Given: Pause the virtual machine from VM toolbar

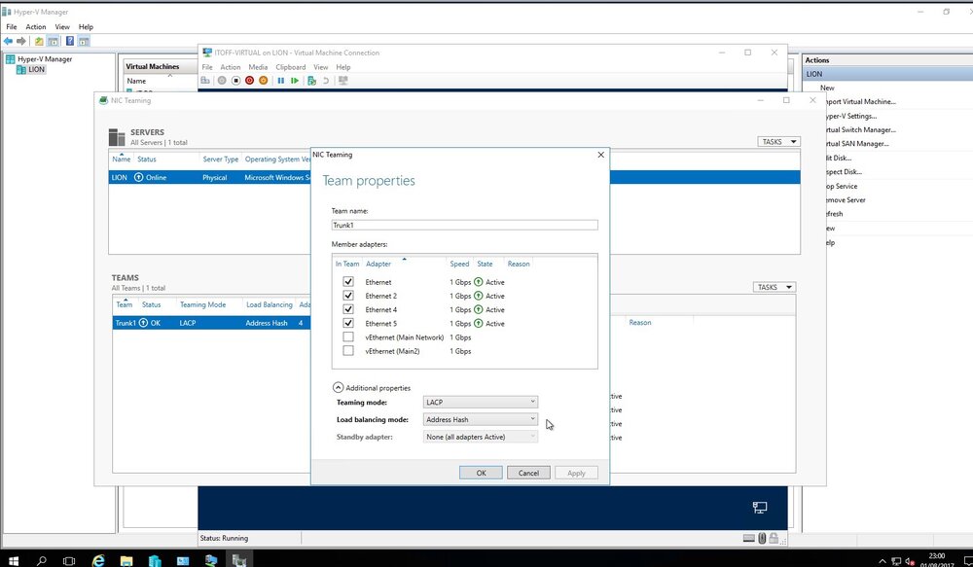Looking at the screenshot, I should coord(280,81).
